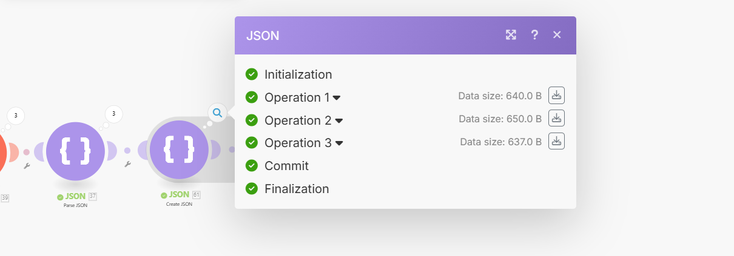Click the Create JSON module icon
The height and width of the screenshot is (256, 734).
pos(179,150)
